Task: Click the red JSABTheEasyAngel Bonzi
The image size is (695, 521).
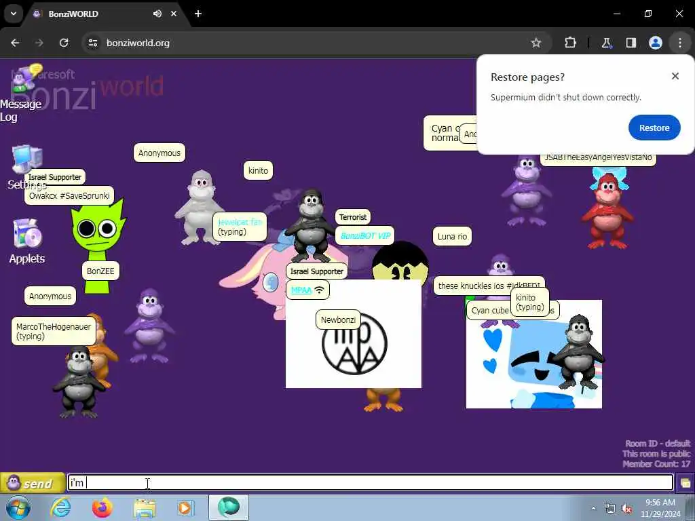Action: click(x=607, y=210)
